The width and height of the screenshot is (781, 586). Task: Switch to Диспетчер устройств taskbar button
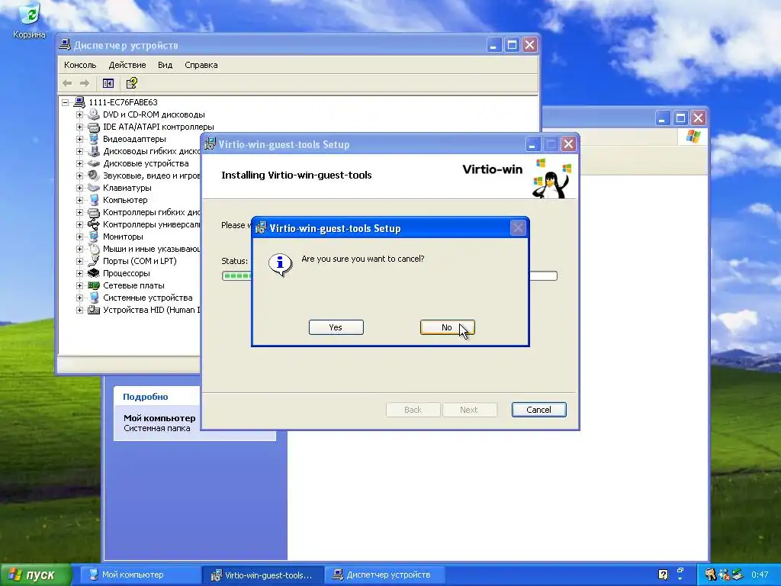tap(384, 575)
